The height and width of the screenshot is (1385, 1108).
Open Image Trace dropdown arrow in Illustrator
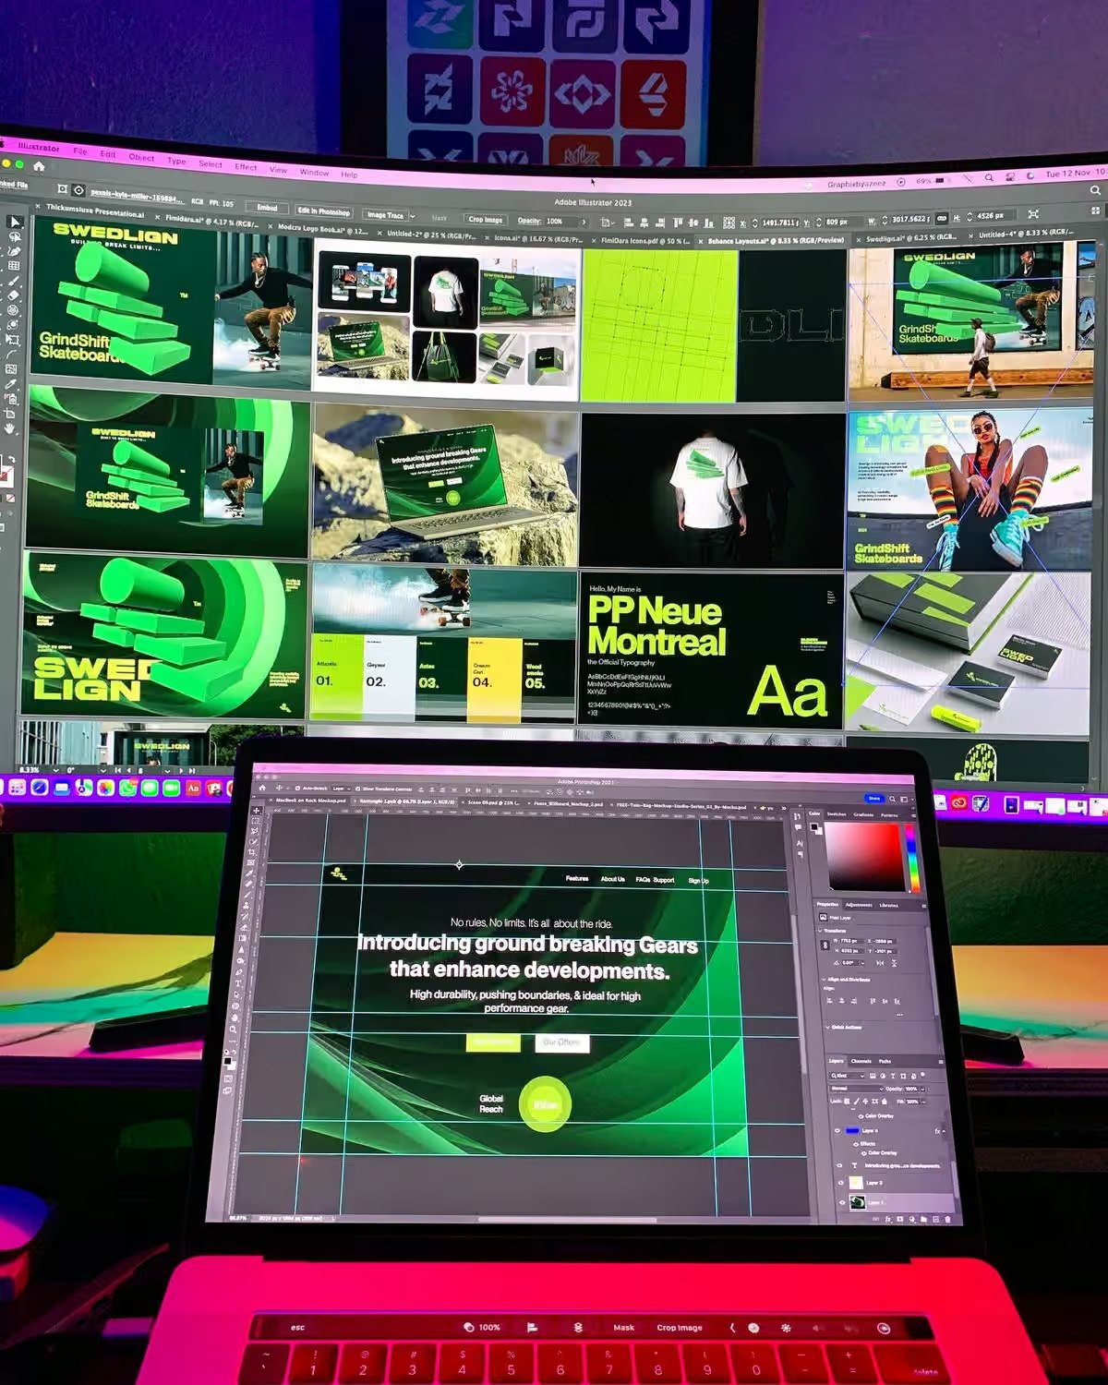click(412, 215)
